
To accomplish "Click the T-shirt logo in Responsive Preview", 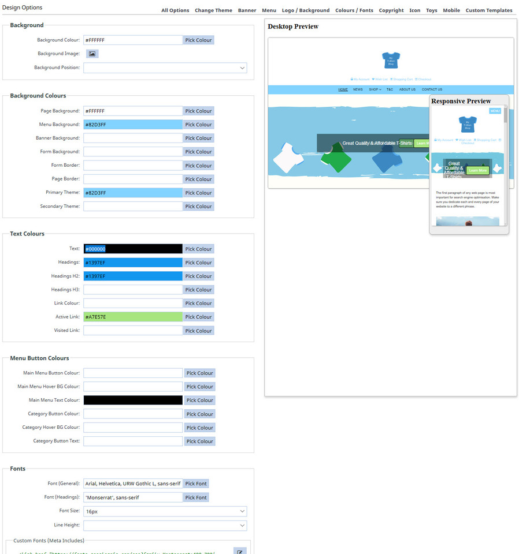I will [x=468, y=124].
